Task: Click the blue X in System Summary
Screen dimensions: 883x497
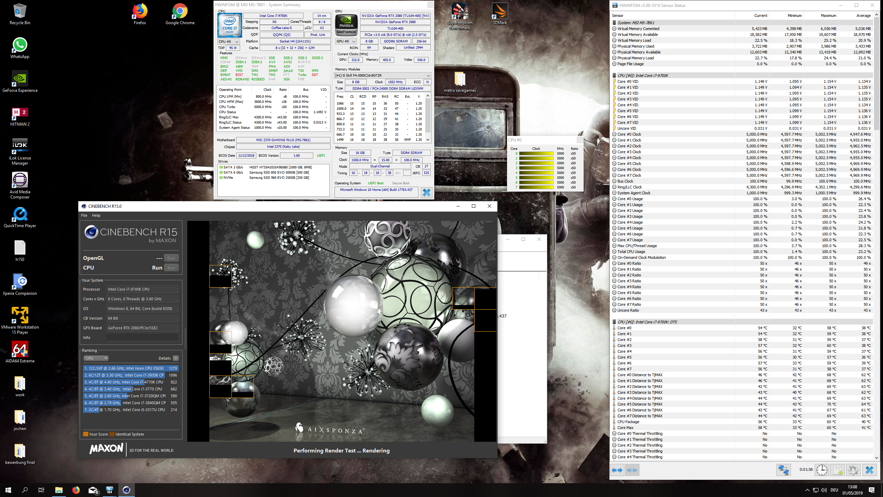Action: (x=426, y=192)
